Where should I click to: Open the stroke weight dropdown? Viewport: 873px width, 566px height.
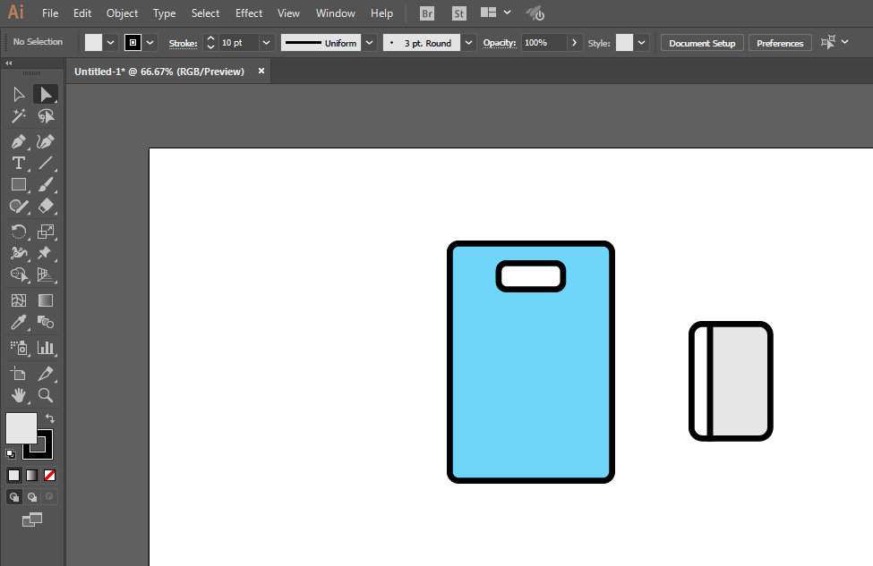(266, 43)
